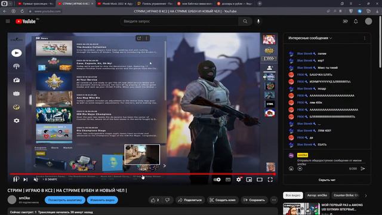Open the YouTube guide hamburger menu

point(8,21)
